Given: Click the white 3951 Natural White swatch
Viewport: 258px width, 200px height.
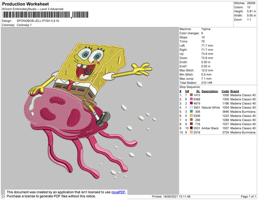Looking at the screenshot, I should pyautogui.click(x=191, y=107).
